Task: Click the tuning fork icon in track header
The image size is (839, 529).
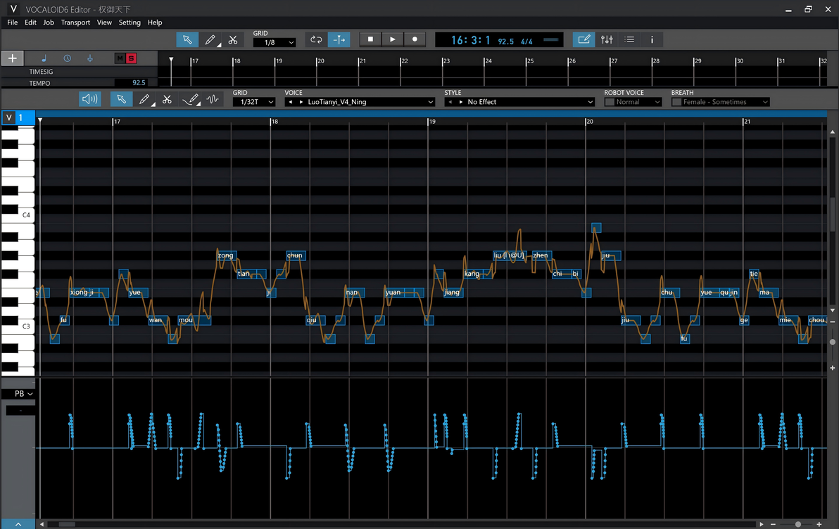Action: (90, 58)
